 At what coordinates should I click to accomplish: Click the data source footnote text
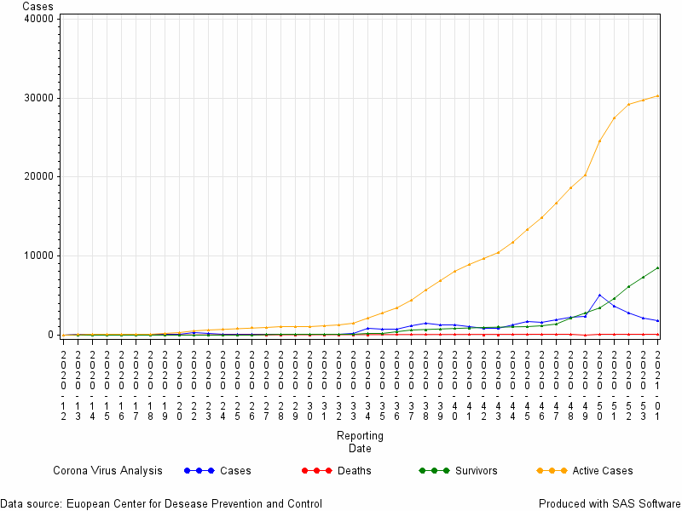coord(161,503)
